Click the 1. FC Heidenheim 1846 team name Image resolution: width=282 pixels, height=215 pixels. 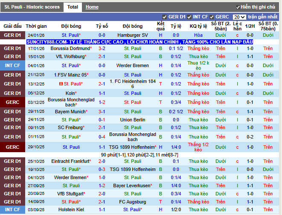[133, 84]
